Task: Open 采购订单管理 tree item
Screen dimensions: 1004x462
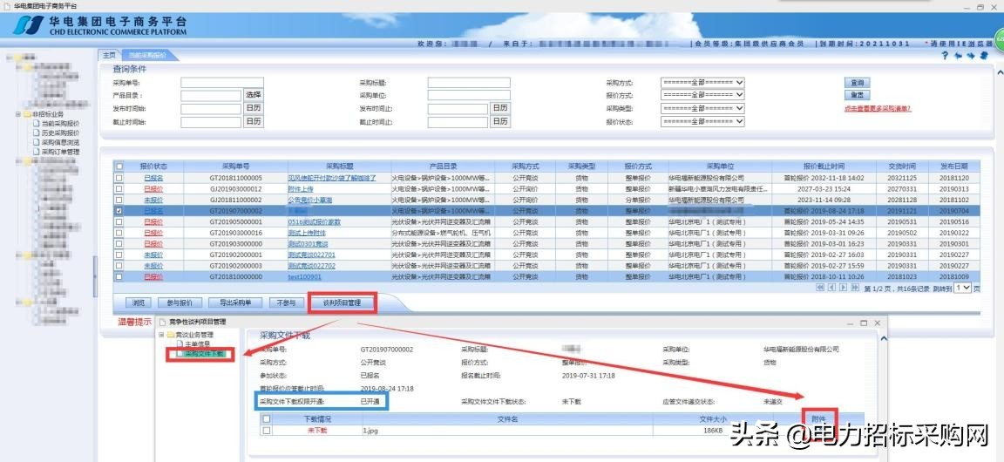Action: [57, 153]
